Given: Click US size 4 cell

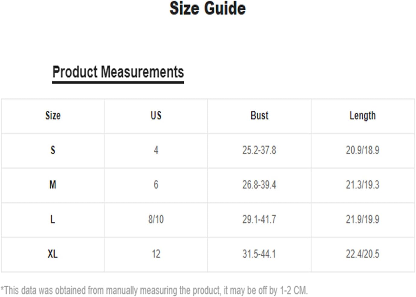Looking at the screenshot, I should coord(156,150).
